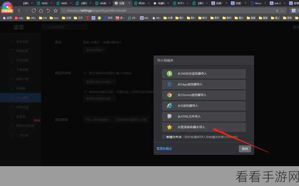Import favorites from Chrome browser
This screenshot has width=299, height=186.
[x=204, y=95]
